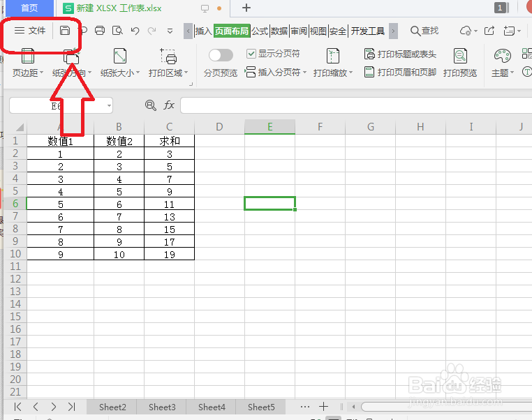Open the 首页 home tab
532x420 pixels.
pyautogui.click(x=29, y=8)
